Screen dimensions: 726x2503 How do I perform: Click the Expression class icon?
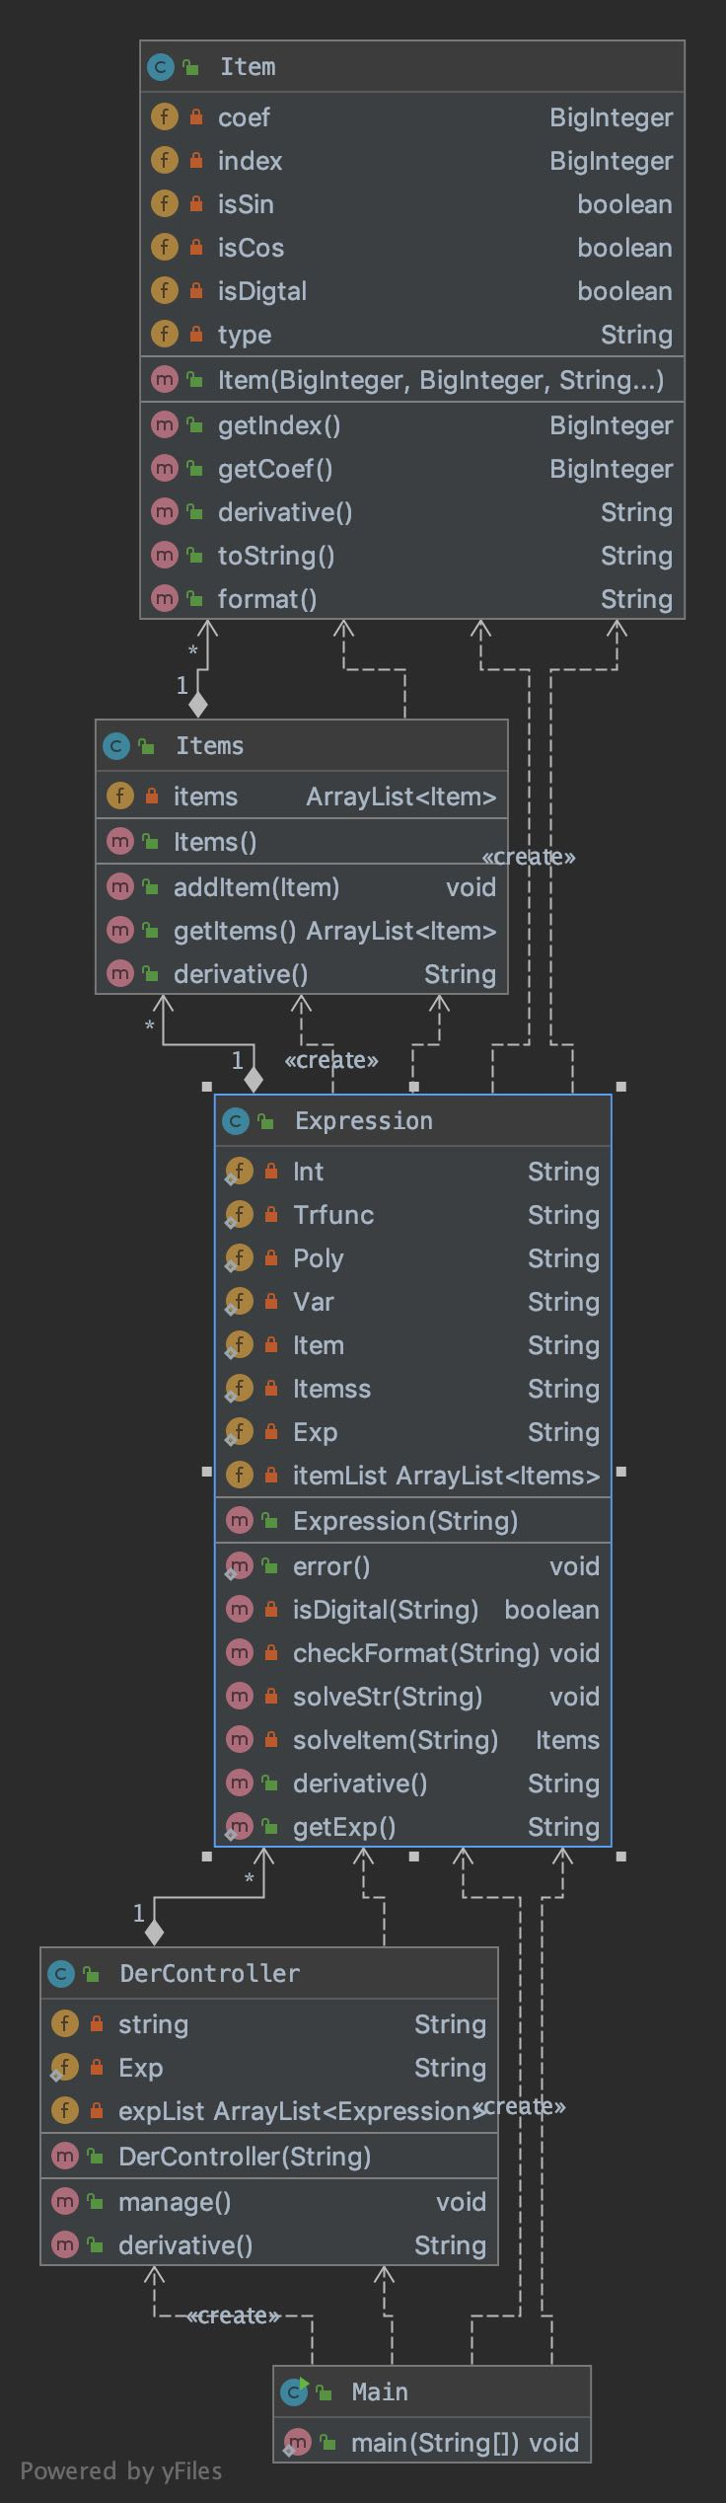coord(235,1121)
